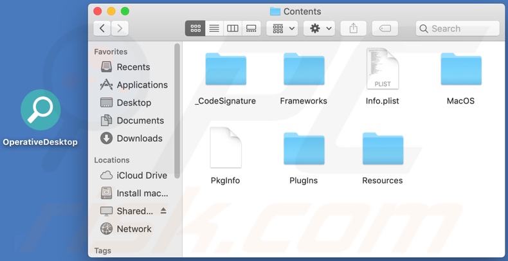Eject the Shared... volume

coord(163,211)
